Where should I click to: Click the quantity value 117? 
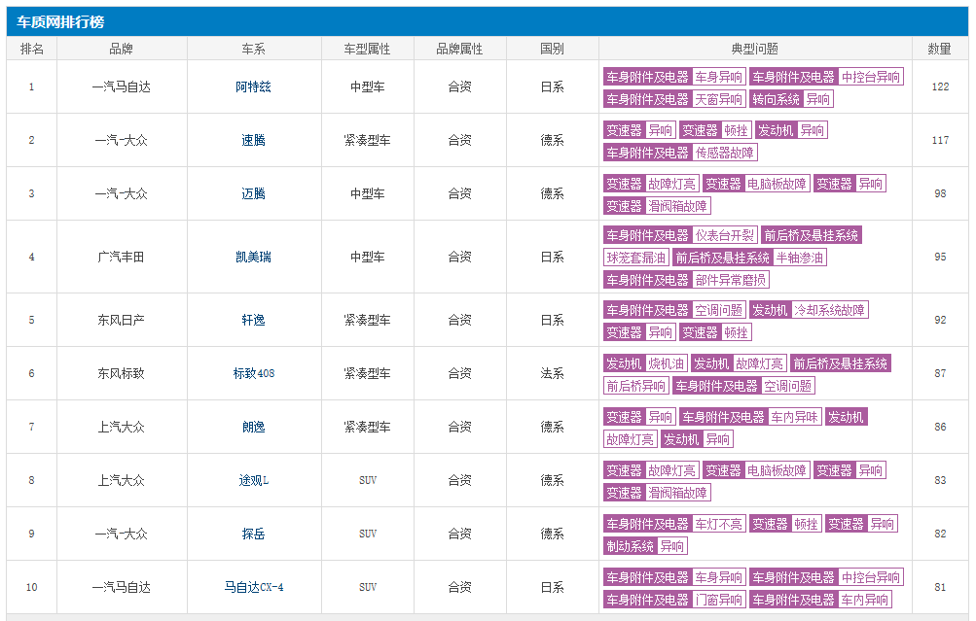(940, 141)
